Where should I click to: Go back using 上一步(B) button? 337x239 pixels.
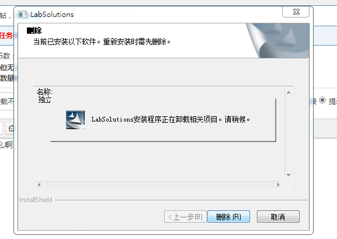click(185, 217)
